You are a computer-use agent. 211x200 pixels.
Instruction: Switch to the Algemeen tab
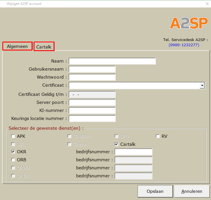pyautogui.click(x=17, y=46)
